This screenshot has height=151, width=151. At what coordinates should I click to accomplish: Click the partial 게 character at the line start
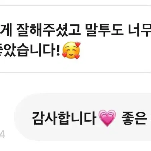click(x=6, y=30)
